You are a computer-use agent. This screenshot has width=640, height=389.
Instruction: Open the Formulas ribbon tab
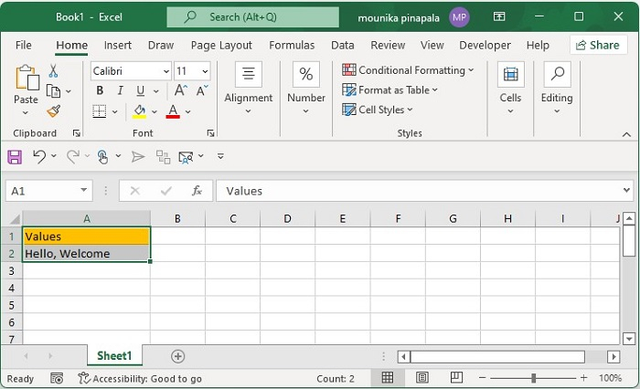(292, 45)
